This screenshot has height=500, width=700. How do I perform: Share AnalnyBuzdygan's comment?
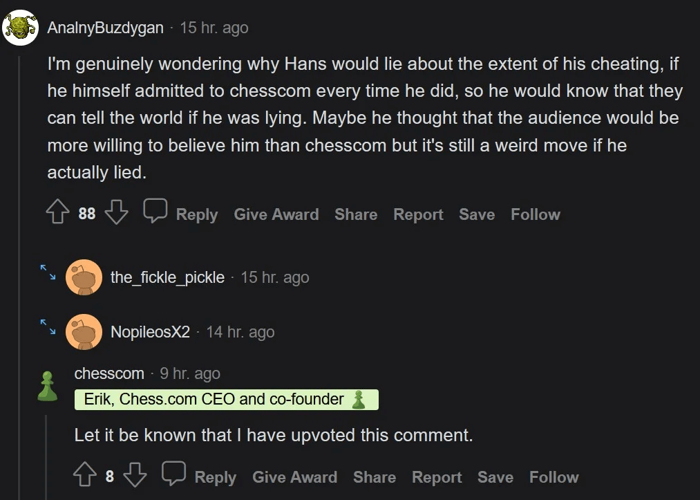(355, 214)
